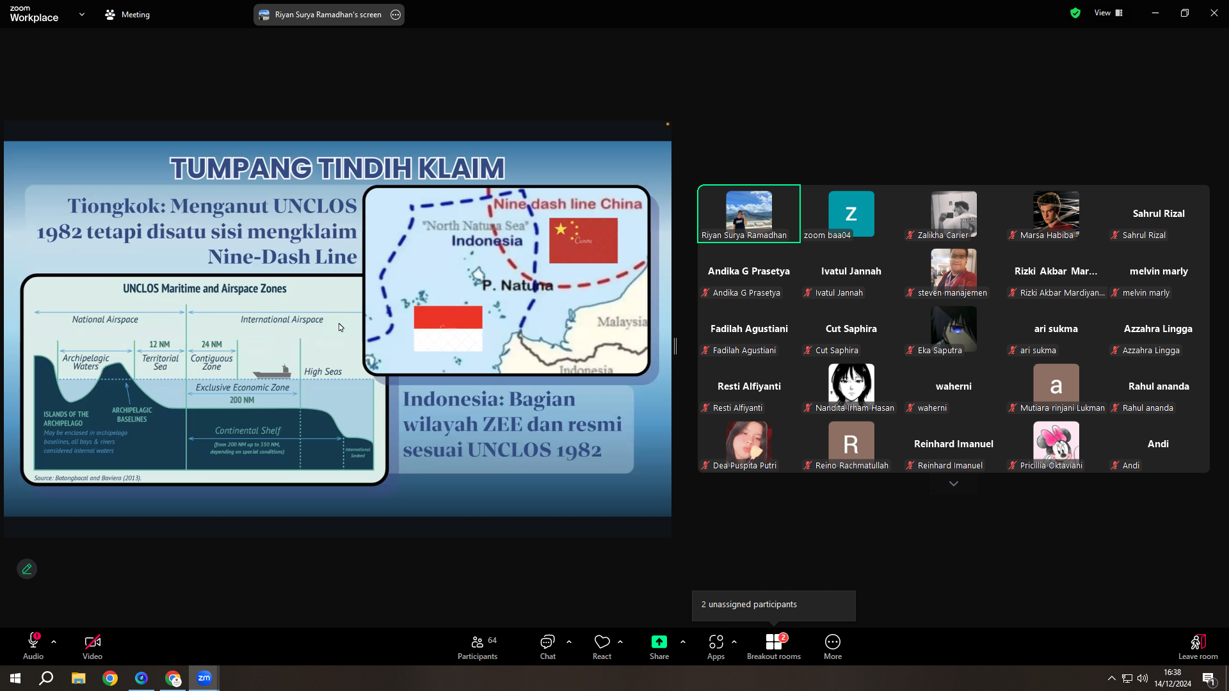
Task: Click Reinhard Imanuel's participant tile
Action: coord(954,444)
